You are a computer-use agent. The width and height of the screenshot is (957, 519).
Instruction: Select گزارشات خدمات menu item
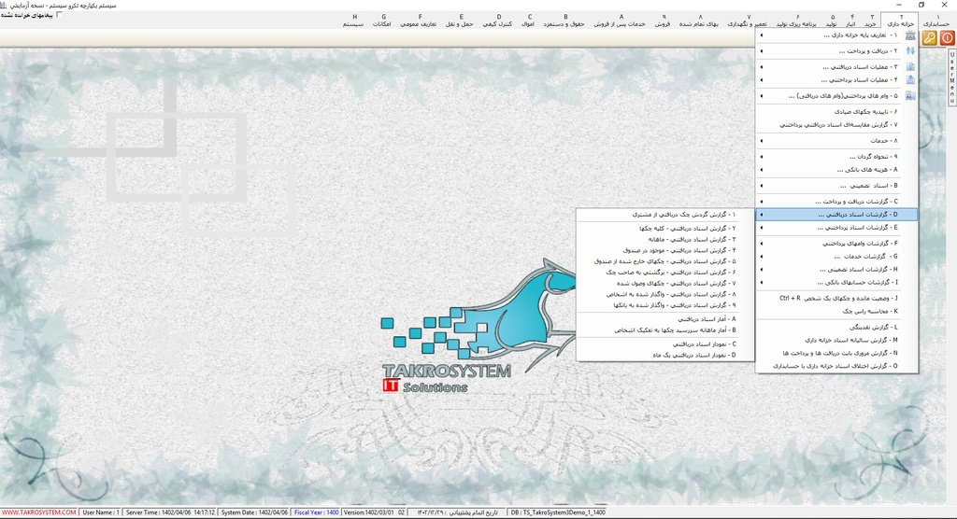(x=836, y=256)
